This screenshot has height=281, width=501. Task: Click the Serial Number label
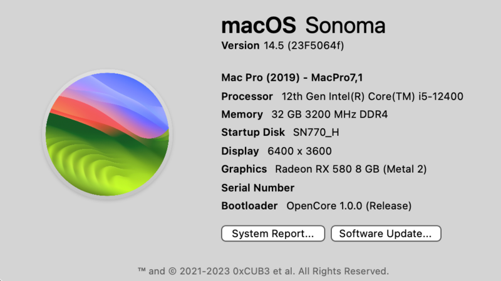257,188
